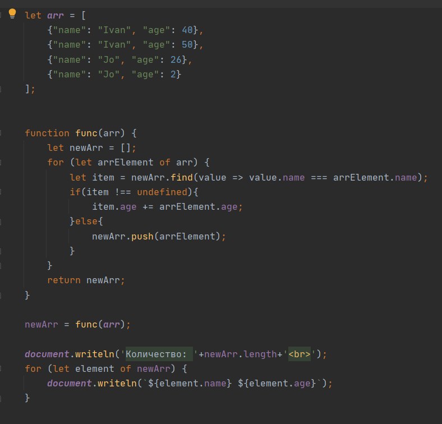Click the 'length' property
This screenshot has height=424, width=442.
coord(260,354)
